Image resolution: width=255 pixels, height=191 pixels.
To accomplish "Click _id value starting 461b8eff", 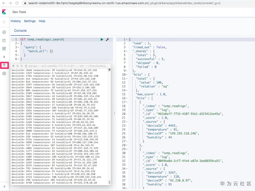I will pos(190,114).
